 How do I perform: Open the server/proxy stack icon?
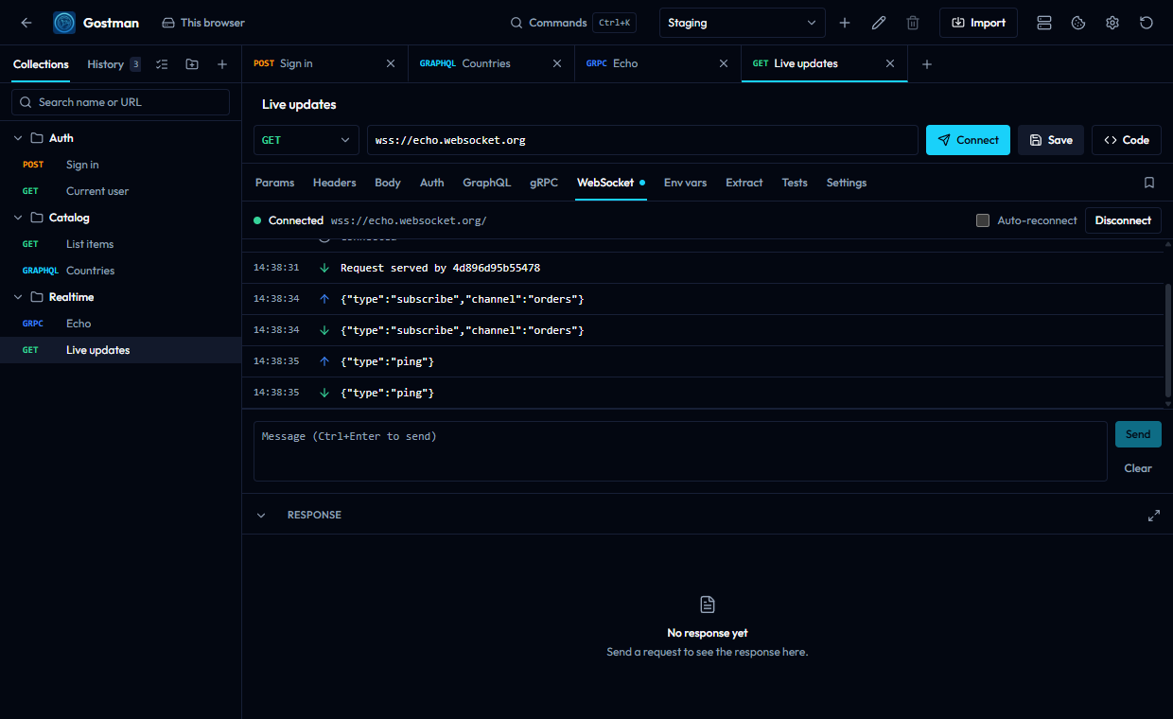click(x=1044, y=23)
